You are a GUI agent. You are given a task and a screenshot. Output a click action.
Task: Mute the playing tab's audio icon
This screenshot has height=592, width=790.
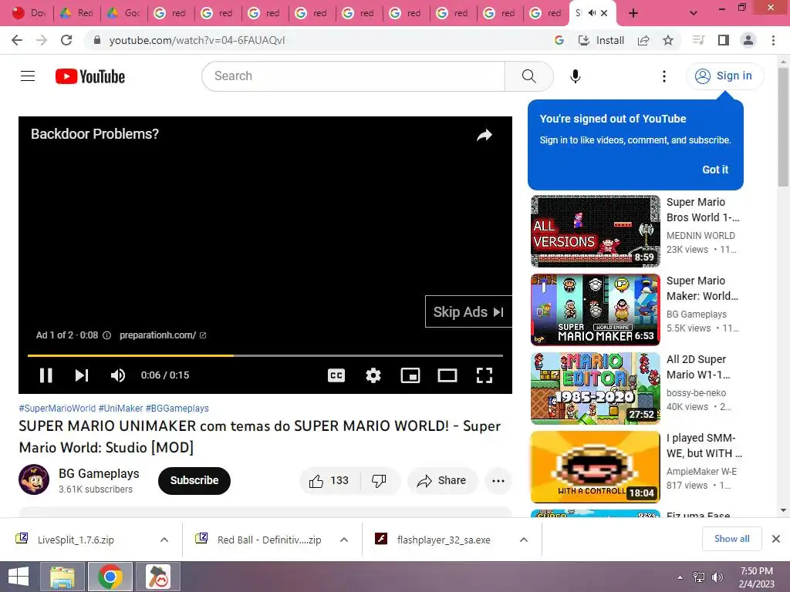592,13
